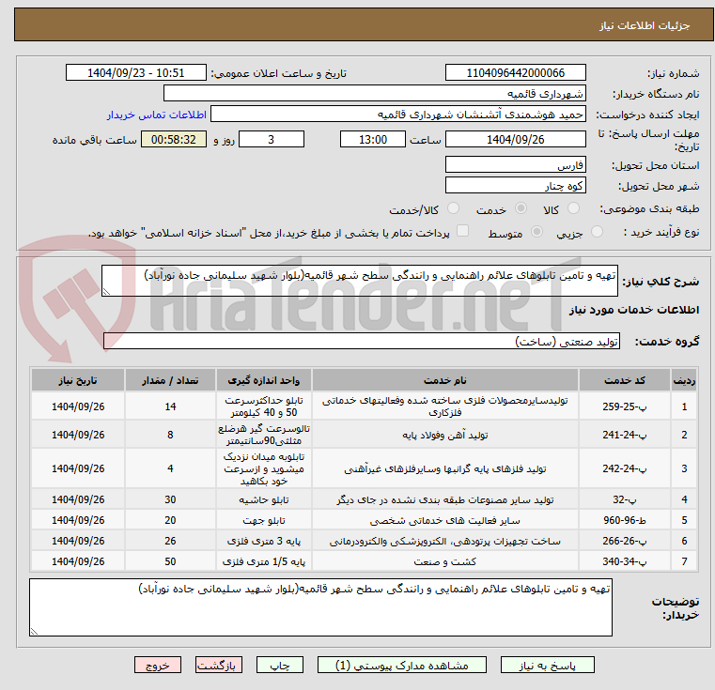
Task: Click unit cell پایه 1/5 متری فلزی
Action: click(x=264, y=561)
